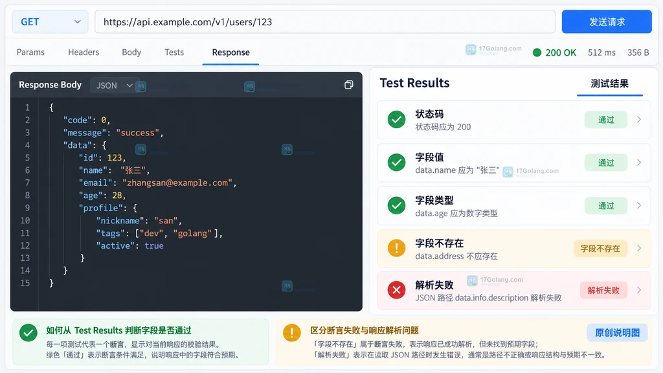663x373 pixels.
Task: Click the orange warning icon for 字段不存在
Action: click(397, 248)
